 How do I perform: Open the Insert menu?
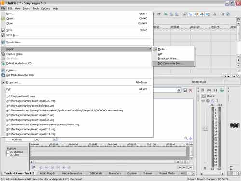coord(27,8)
